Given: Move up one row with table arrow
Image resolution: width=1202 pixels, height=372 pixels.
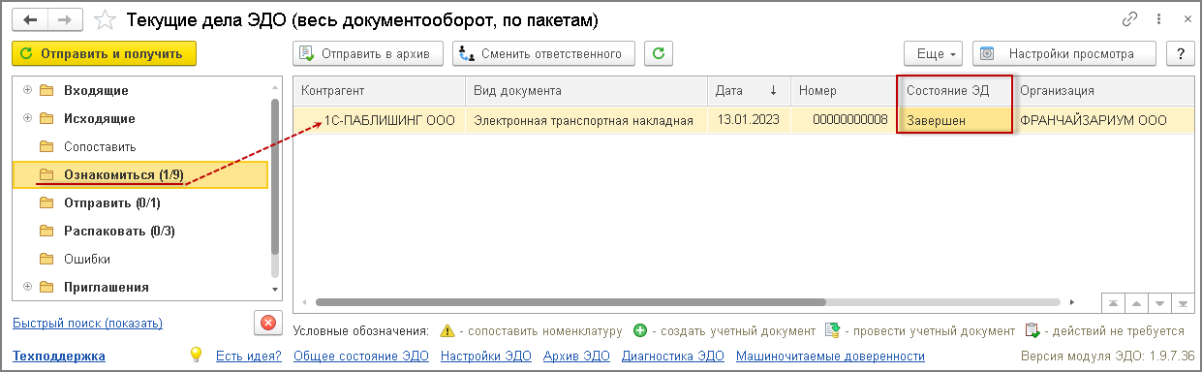Looking at the screenshot, I should tap(1136, 303).
